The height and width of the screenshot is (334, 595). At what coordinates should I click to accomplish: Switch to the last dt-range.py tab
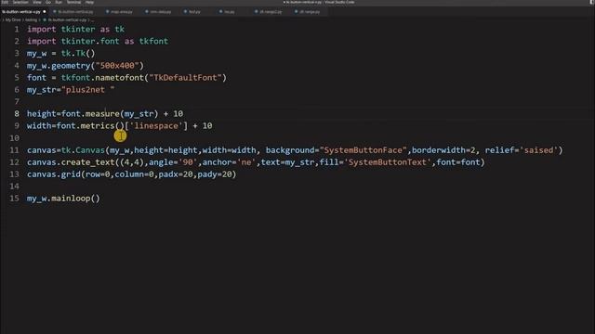(309, 12)
